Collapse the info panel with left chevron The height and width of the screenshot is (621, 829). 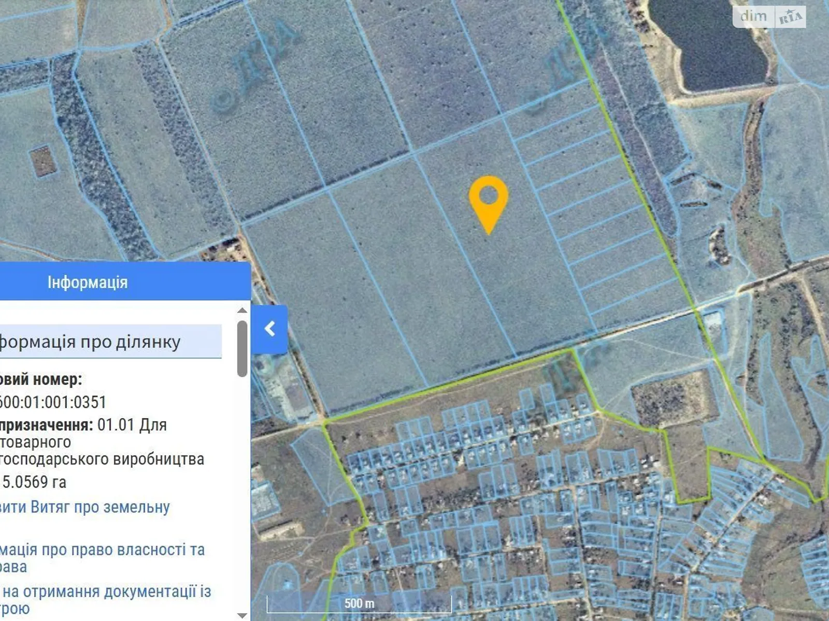269,329
